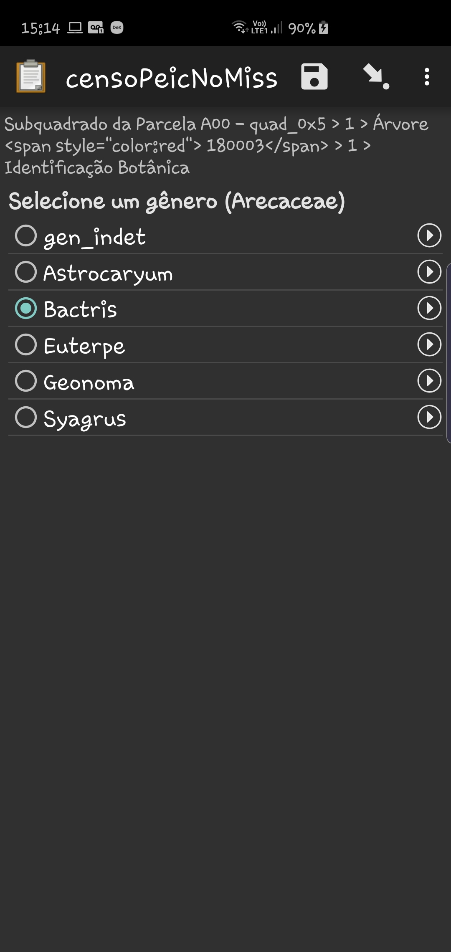Tap the selected Bactris radio button
451x952 pixels.
coord(26,308)
